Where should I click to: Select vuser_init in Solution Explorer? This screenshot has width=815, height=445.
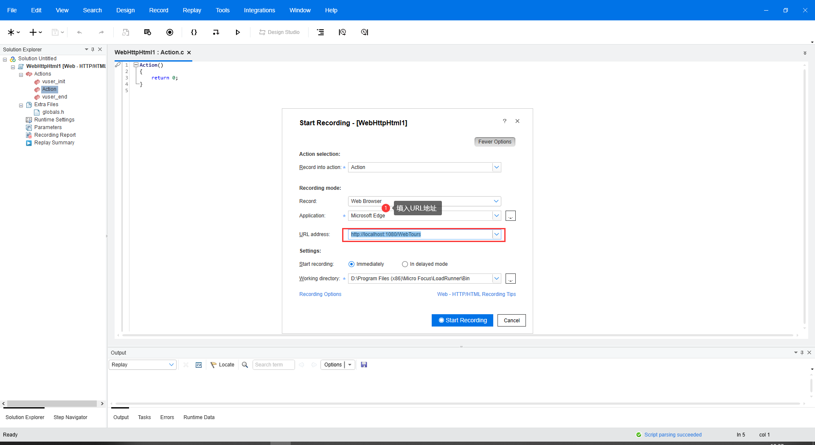[53, 82]
